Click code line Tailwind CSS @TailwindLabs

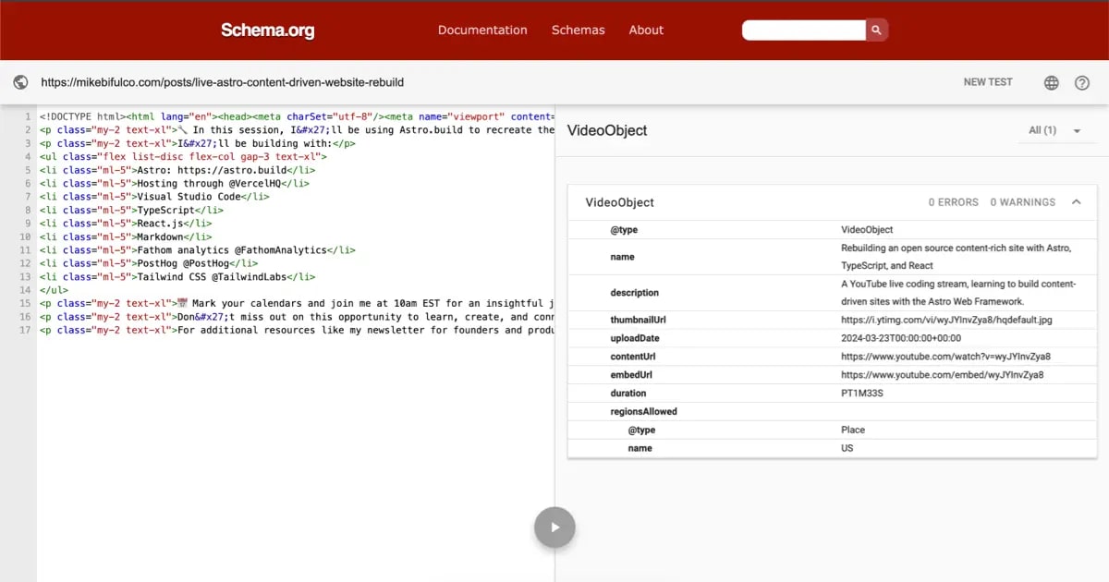[x=177, y=276]
